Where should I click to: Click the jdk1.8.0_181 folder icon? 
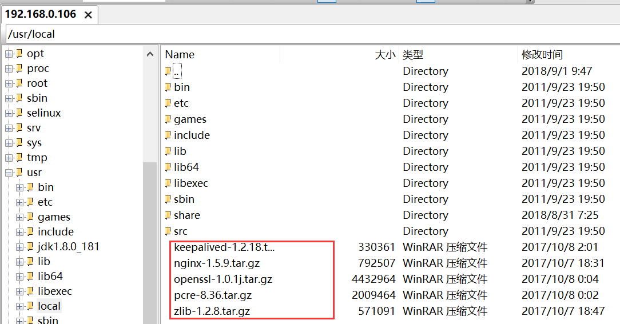point(30,246)
